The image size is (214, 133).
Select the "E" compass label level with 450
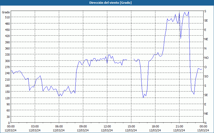click(205, 30)
